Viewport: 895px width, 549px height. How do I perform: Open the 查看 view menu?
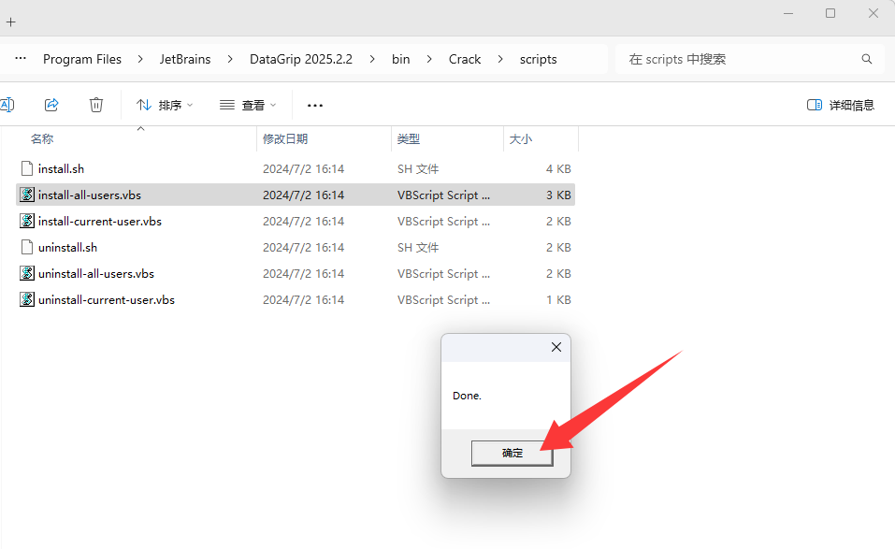(x=248, y=105)
